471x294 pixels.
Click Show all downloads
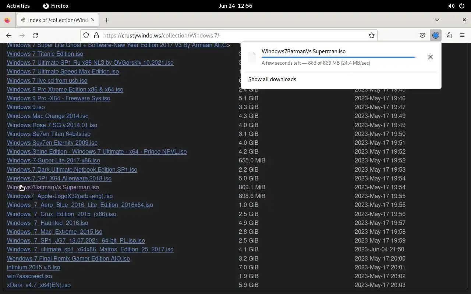click(272, 79)
